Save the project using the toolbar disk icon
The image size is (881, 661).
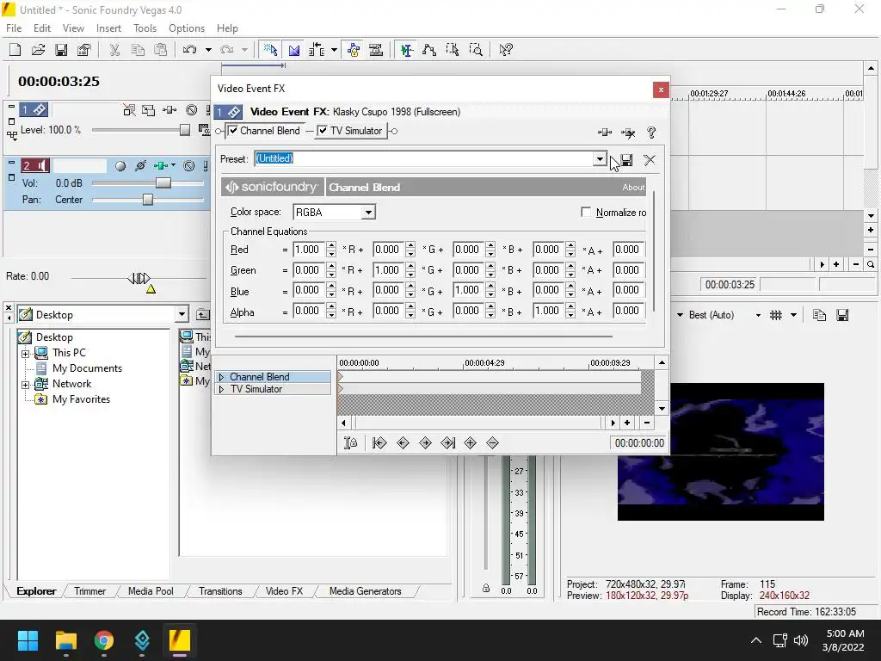click(61, 50)
